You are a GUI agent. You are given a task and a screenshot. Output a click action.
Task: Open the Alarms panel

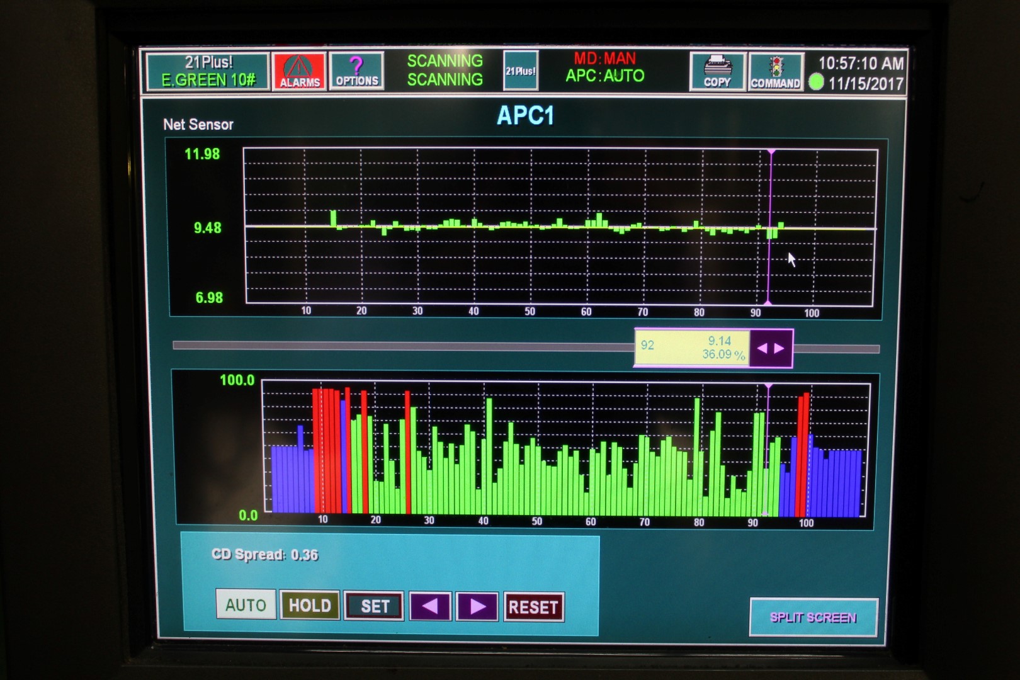(299, 71)
